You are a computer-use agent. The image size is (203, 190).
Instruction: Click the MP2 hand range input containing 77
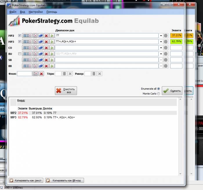(x=107, y=36)
